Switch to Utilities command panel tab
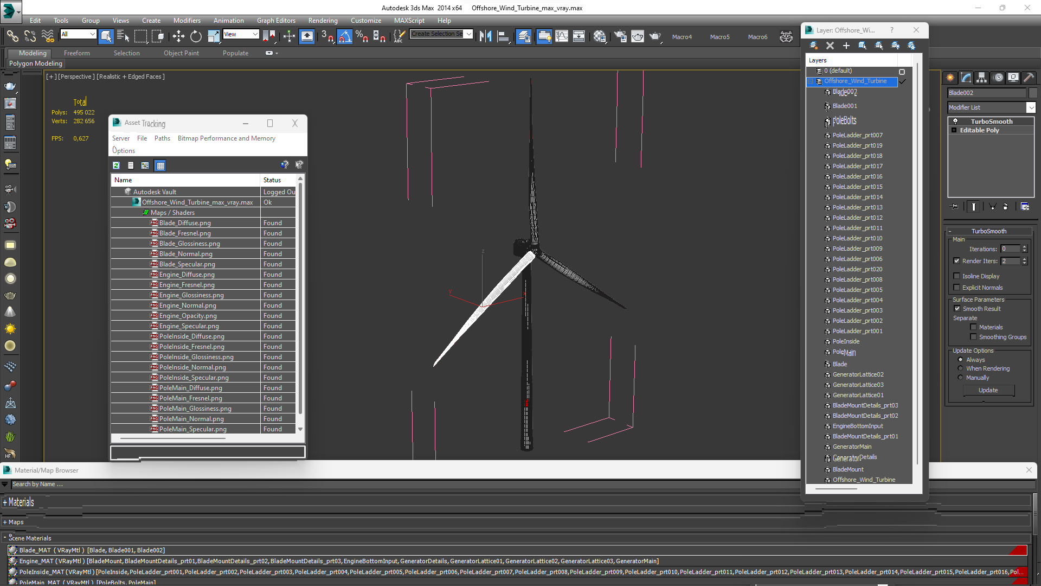Image resolution: width=1041 pixels, height=586 pixels. click(1029, 78)
